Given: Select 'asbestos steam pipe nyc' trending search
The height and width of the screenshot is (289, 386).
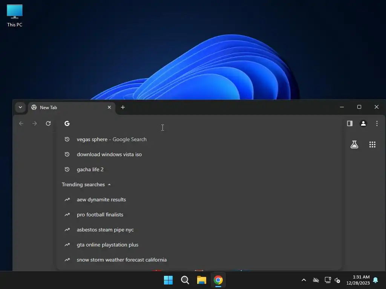Looking at the screenshot, I should 199,230.
